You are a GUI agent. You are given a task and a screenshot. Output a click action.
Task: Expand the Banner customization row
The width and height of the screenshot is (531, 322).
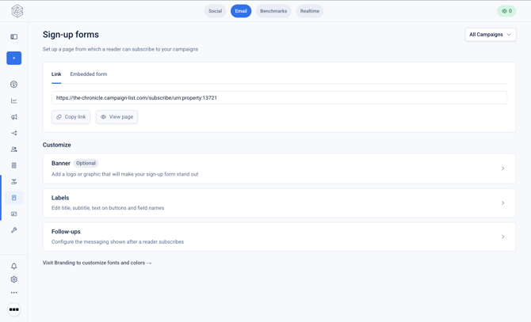tap(280, 169)
